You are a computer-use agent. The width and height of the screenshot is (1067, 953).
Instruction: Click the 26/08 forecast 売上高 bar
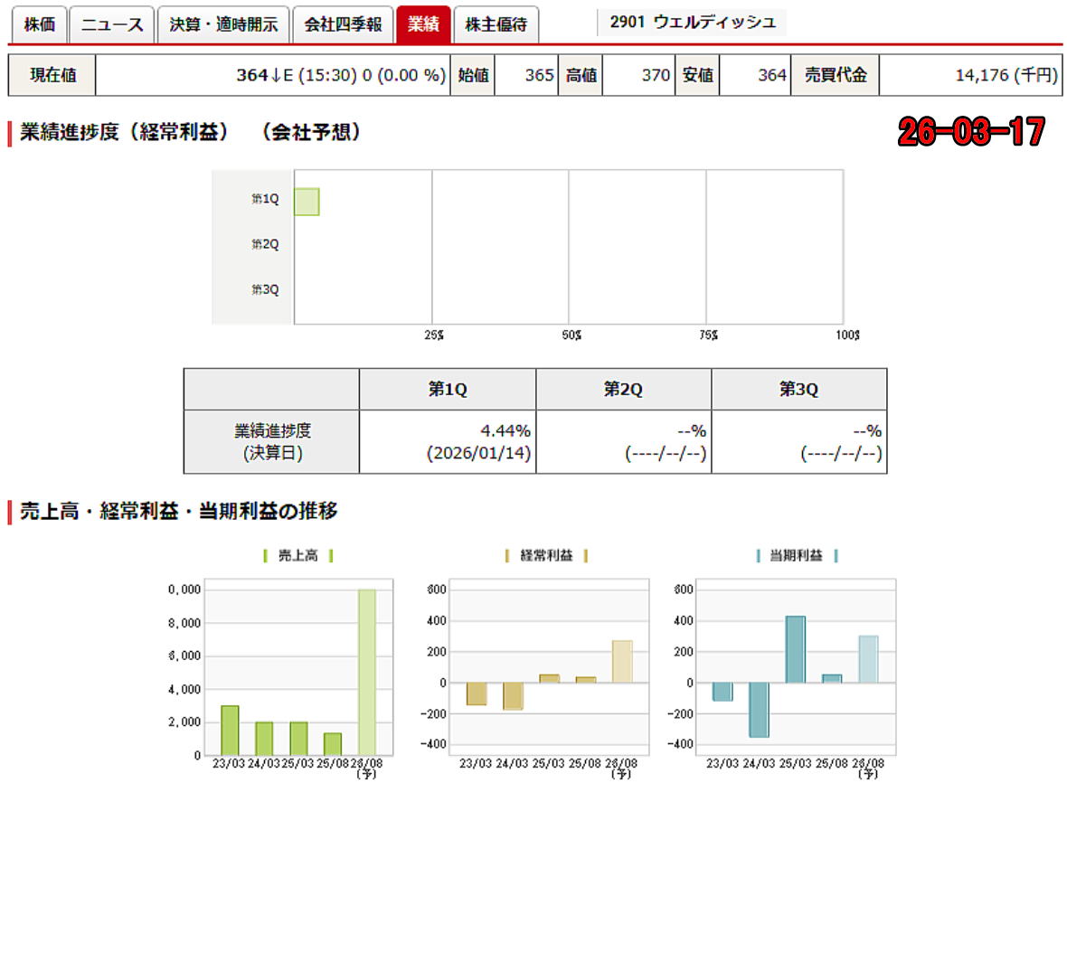[x=366, y=672]
